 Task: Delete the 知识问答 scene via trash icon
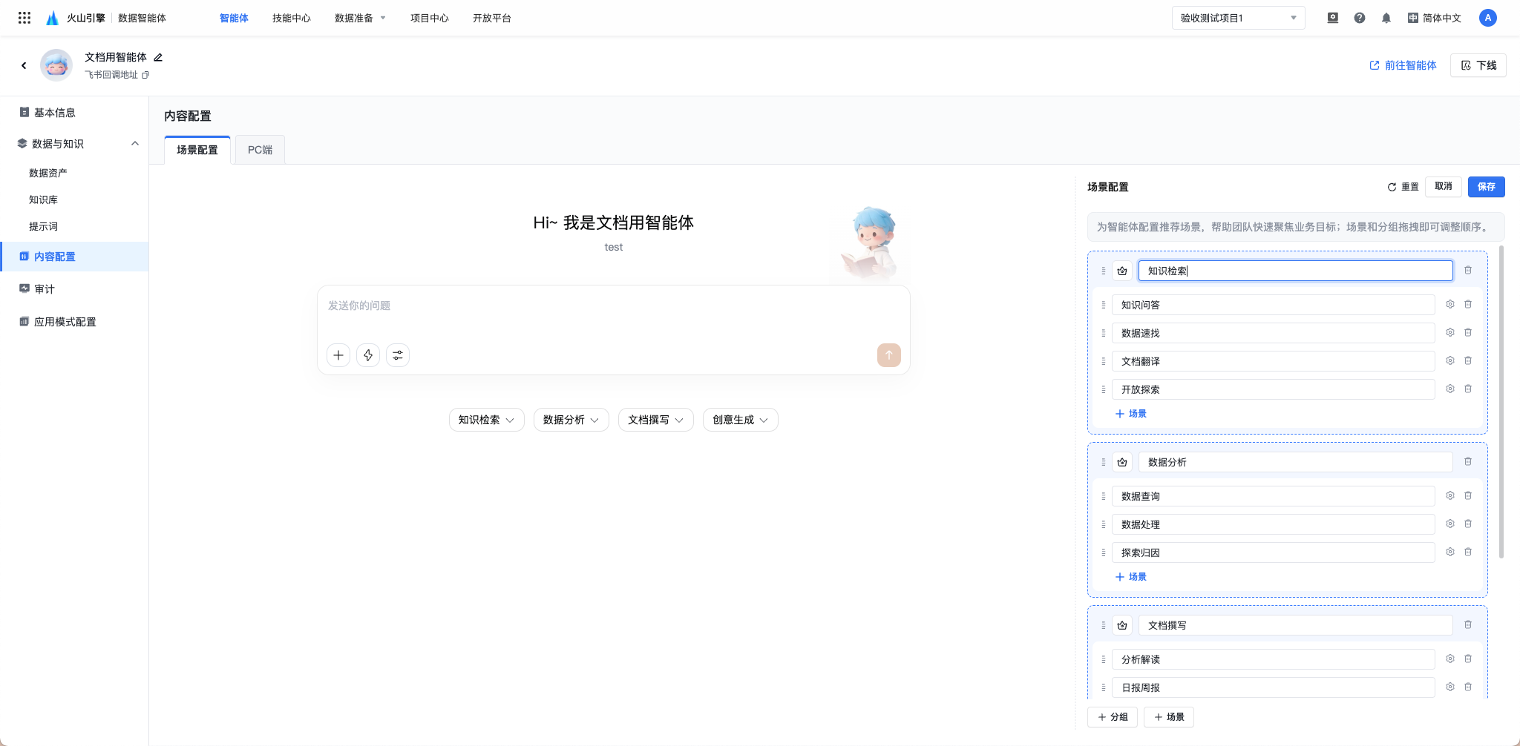(1468, 304)
